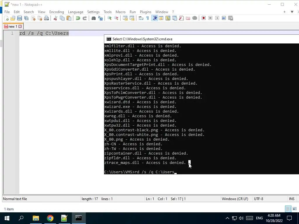Open the Encoding menu

tap(56, 12)
